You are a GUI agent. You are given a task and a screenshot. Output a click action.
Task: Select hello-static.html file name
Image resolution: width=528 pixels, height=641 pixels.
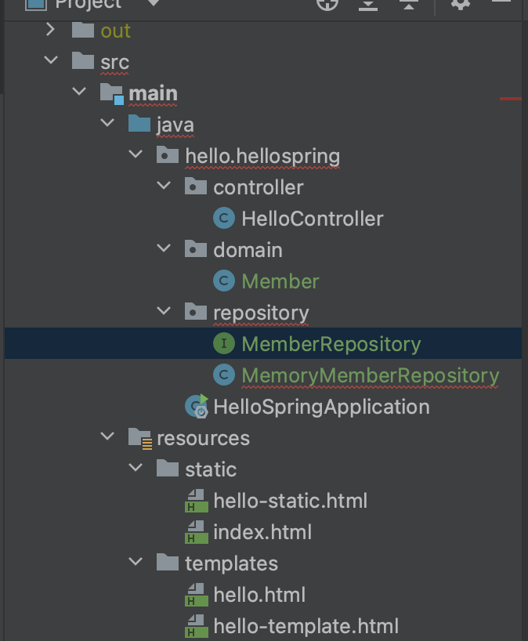pos(290,501)
